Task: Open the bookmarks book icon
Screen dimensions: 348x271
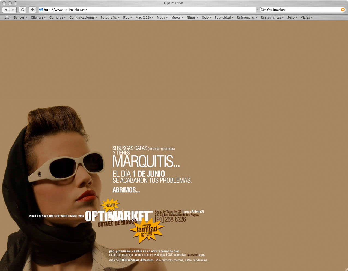Action: pyautogui.click(x=7, y=17)
